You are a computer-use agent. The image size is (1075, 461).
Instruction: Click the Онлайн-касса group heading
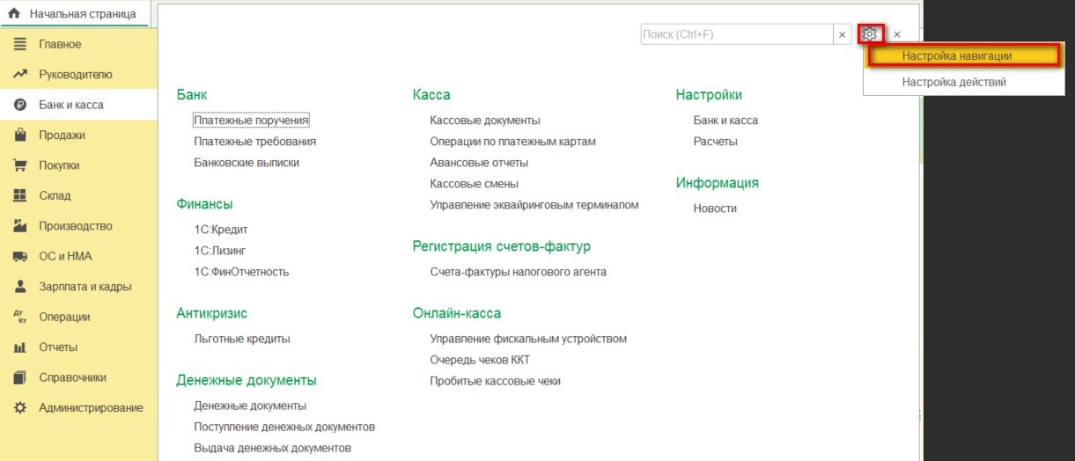pos(457,313)
